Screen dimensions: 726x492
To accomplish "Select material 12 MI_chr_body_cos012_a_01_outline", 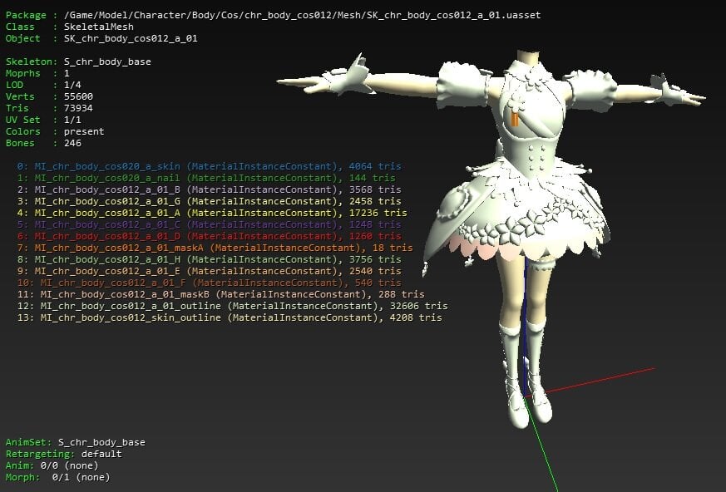I will coord(232,306).
